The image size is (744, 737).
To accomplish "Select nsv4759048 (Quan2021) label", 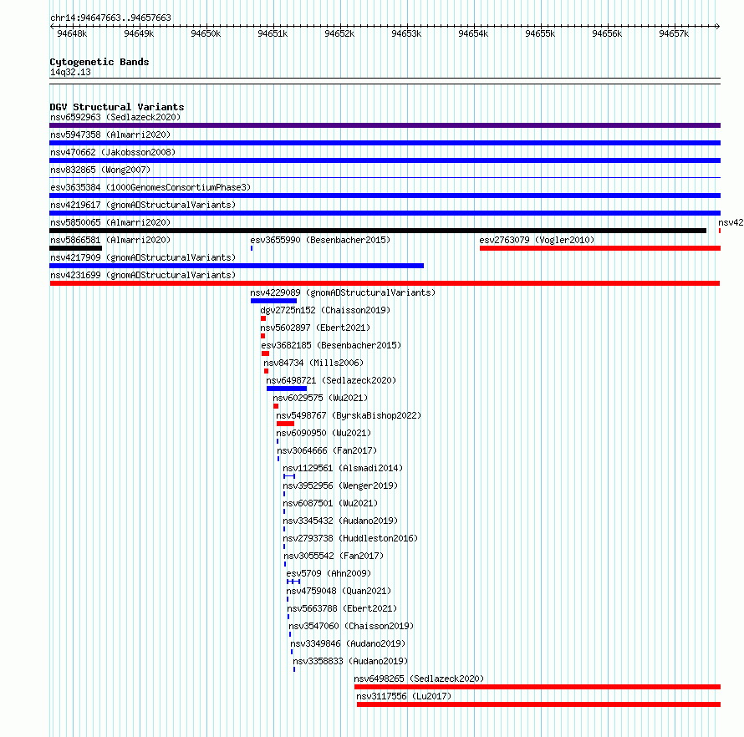I will (339, 591).
